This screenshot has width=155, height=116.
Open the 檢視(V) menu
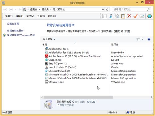click(x=30, y=16)
